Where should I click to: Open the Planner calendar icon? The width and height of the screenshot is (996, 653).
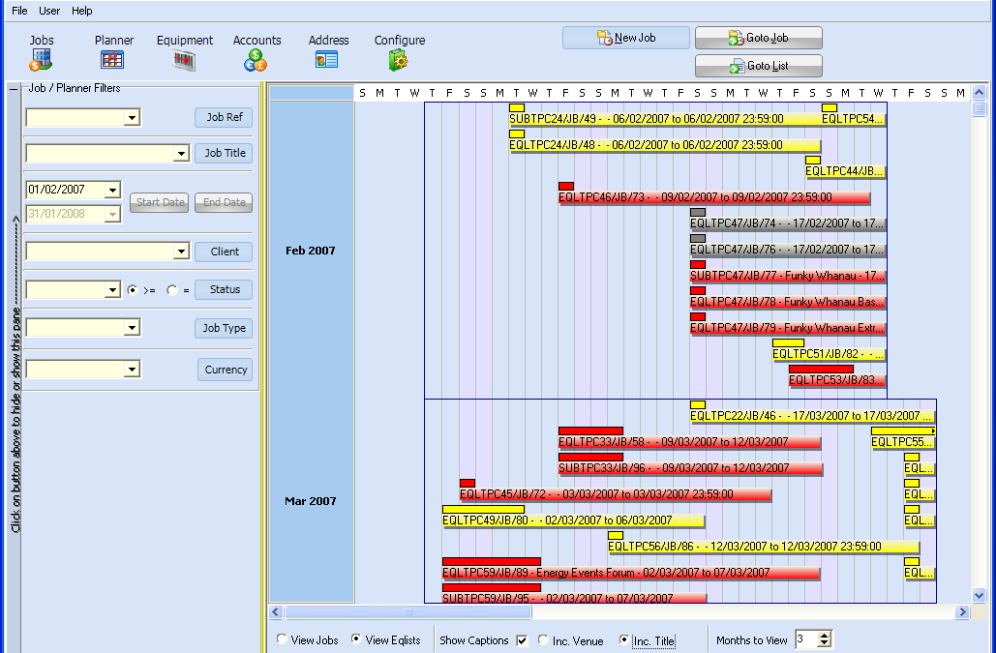pos(112,60)
